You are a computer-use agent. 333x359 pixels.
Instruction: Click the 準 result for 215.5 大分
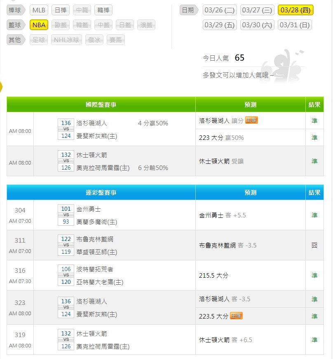(x=314, y=275)
